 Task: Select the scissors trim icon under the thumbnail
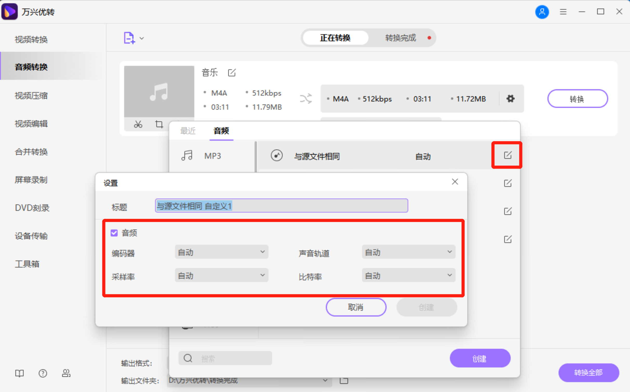click(x=138, y=124)
